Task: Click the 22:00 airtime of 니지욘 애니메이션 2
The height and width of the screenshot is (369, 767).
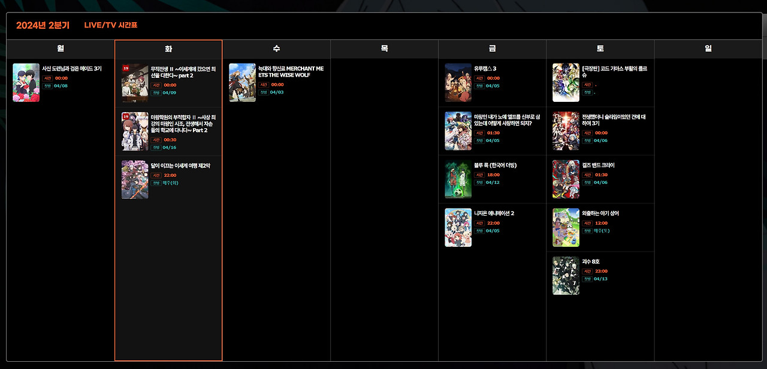Action: pos(493,223)
